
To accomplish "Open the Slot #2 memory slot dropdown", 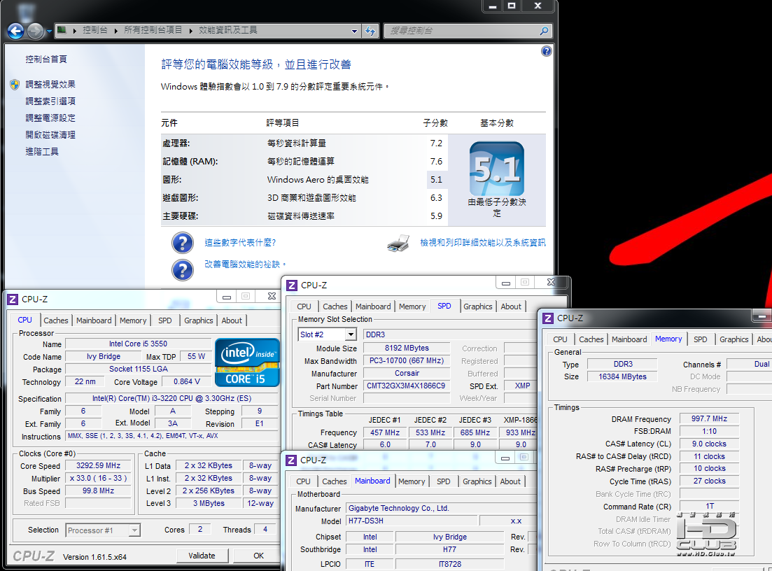I will click(350, 334).
